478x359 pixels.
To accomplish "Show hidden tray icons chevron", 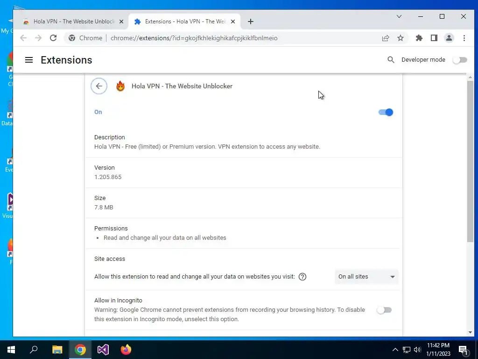I will pos(395,350).
